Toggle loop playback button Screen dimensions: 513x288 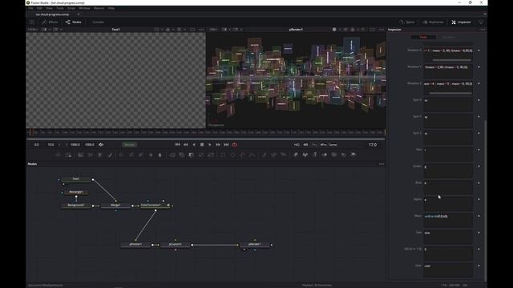coord(235,145)
